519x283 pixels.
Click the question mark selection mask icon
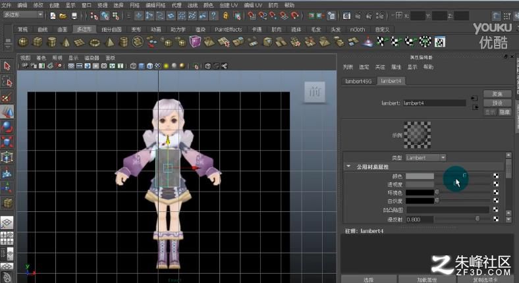click(x=214, y=16)
